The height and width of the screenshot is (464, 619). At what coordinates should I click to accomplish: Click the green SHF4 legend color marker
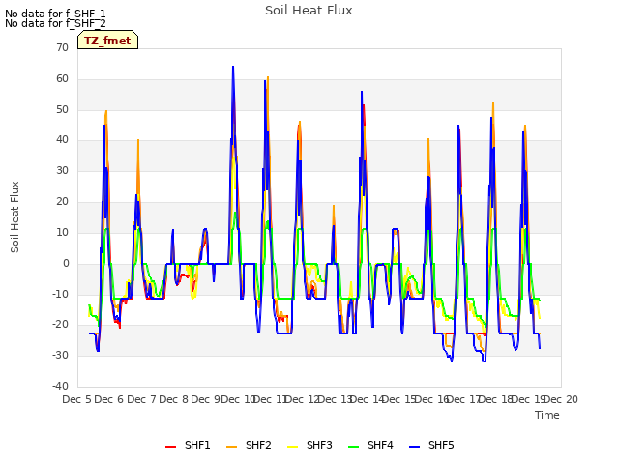pos(354,447)
